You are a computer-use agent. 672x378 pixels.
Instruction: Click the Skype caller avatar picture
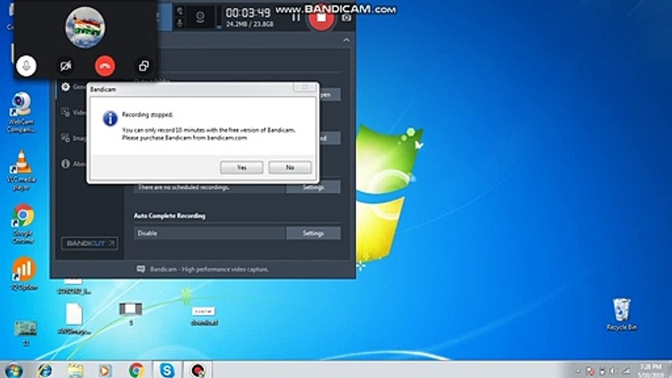coord(85,27)
